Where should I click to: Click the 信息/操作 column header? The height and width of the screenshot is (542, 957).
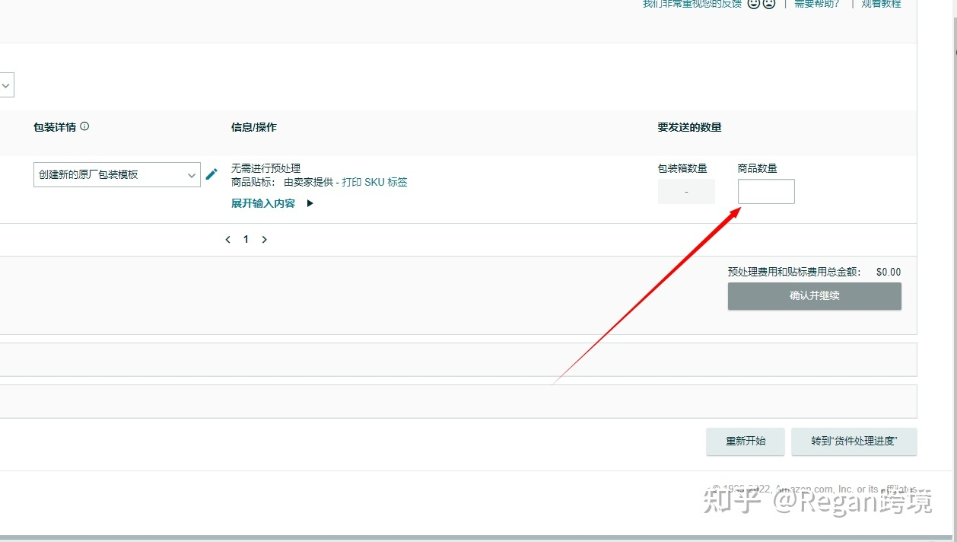tap(254, 127)
